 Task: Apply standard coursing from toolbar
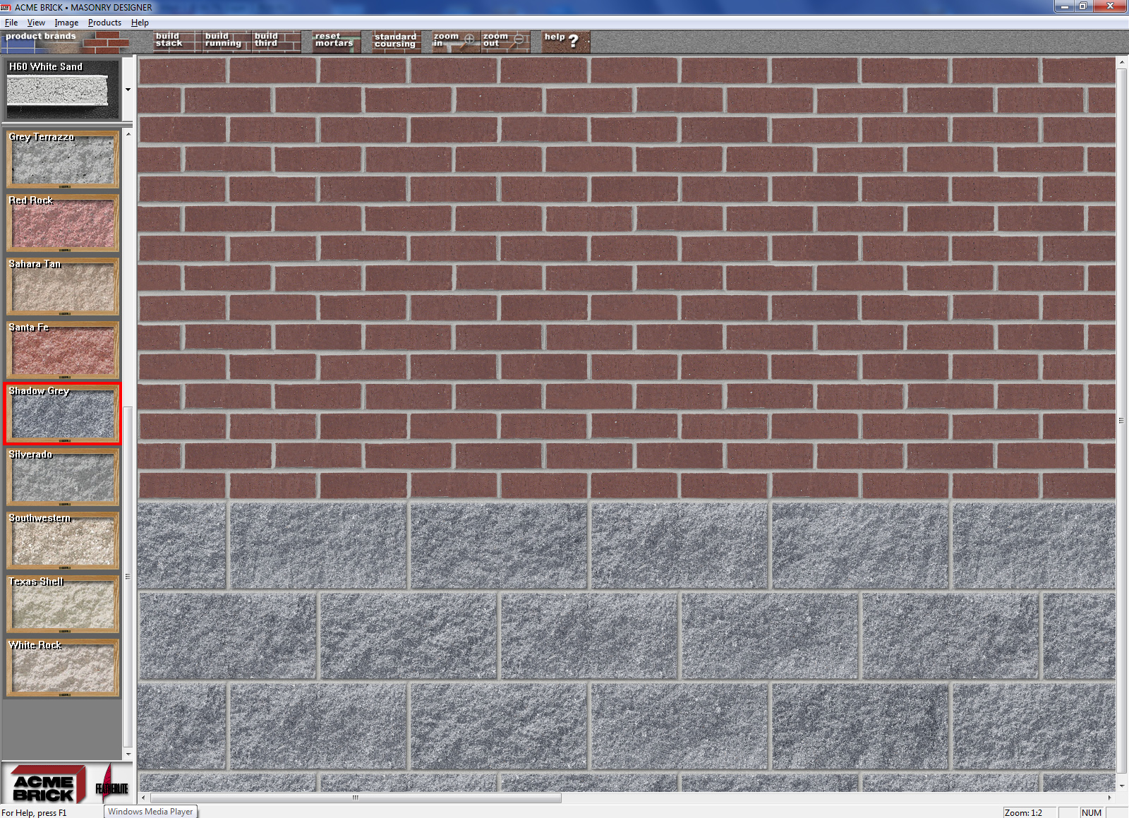point(397,41)
